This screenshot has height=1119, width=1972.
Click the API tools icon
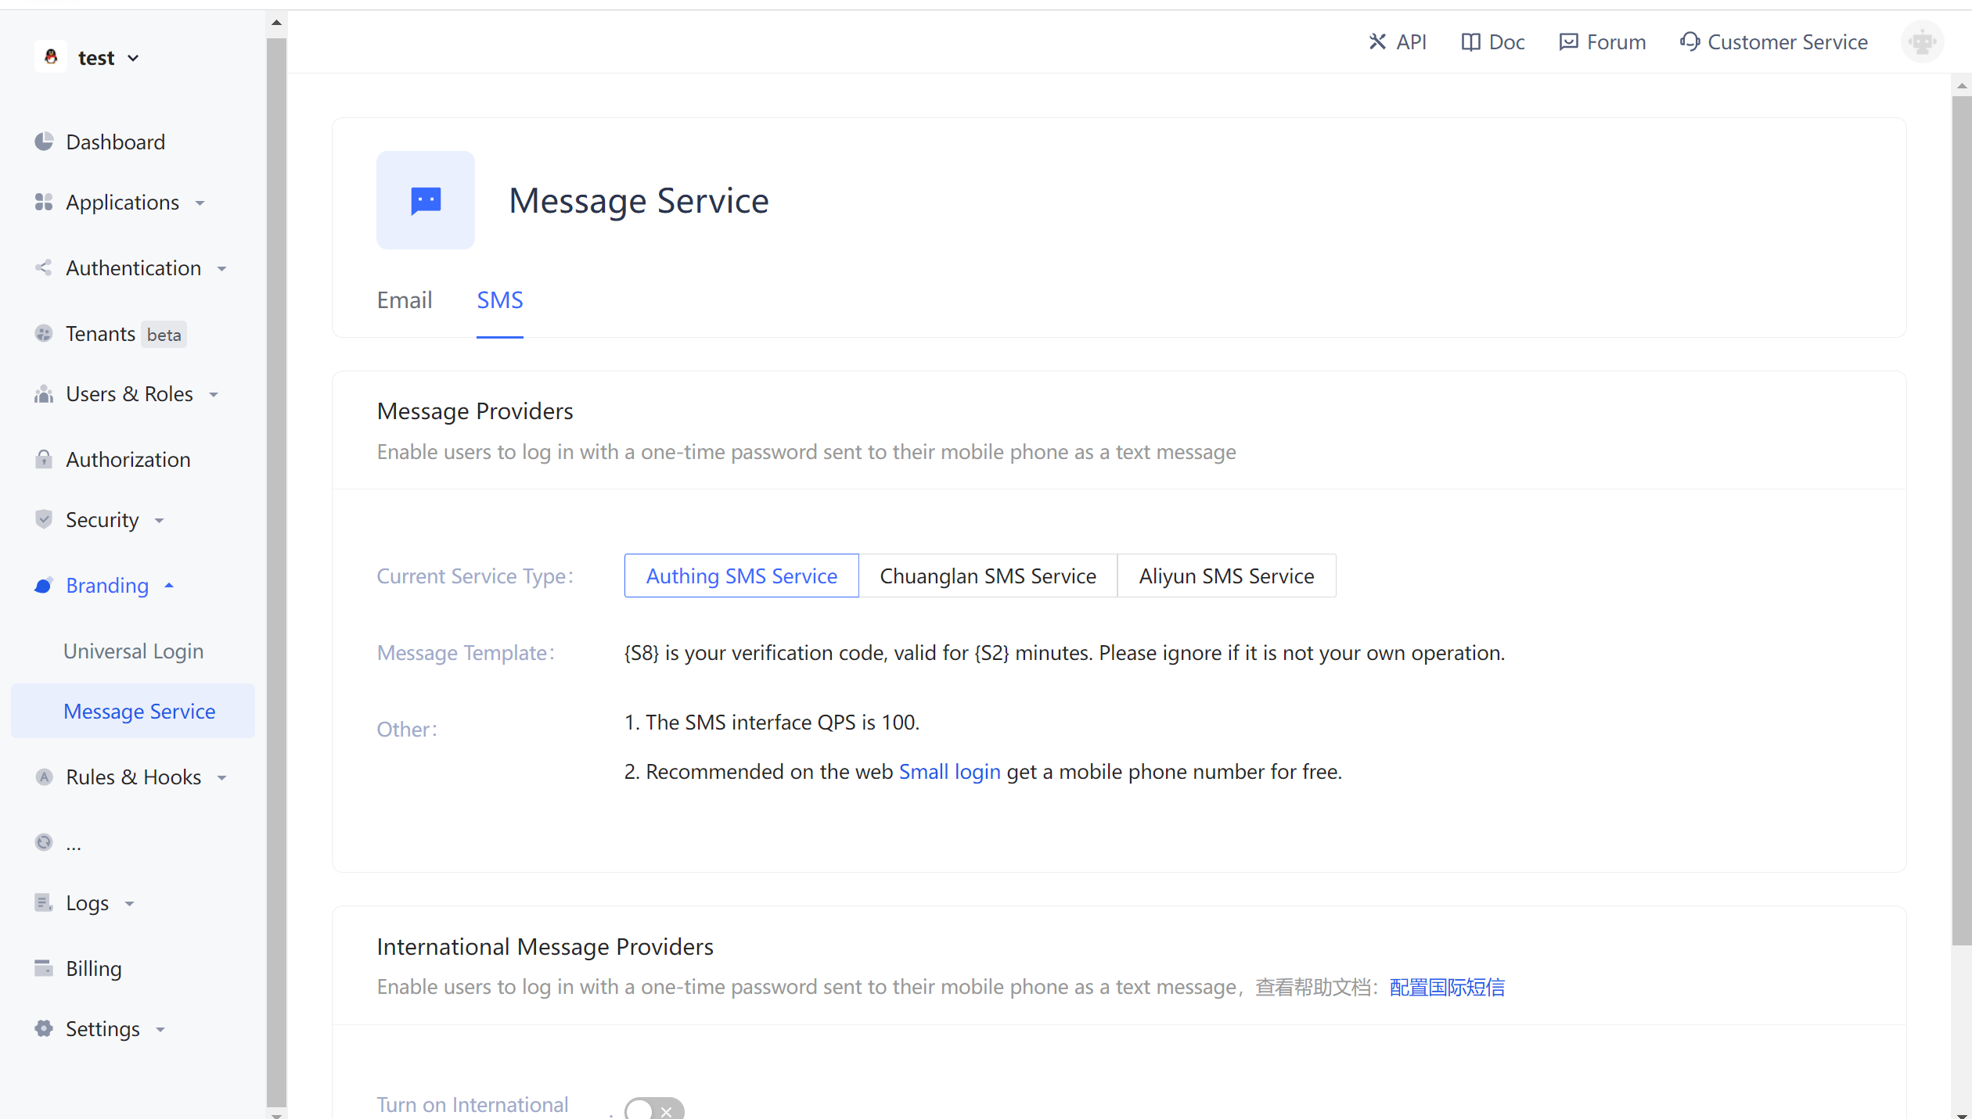click(1377, 41)
